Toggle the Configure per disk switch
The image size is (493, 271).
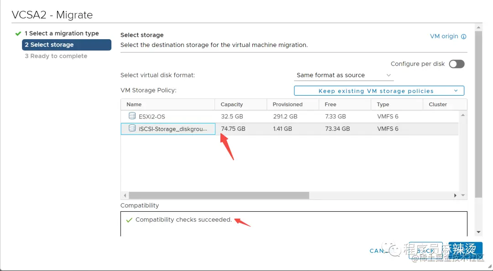click(x=456, y=64)
